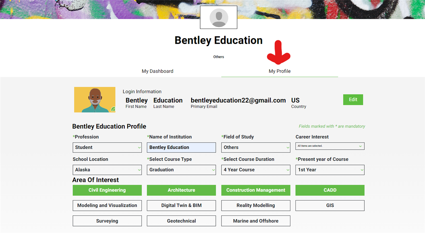Expand the Field of Study dropdown
Viewport: 425px width, 233px height.
[256, 147]
